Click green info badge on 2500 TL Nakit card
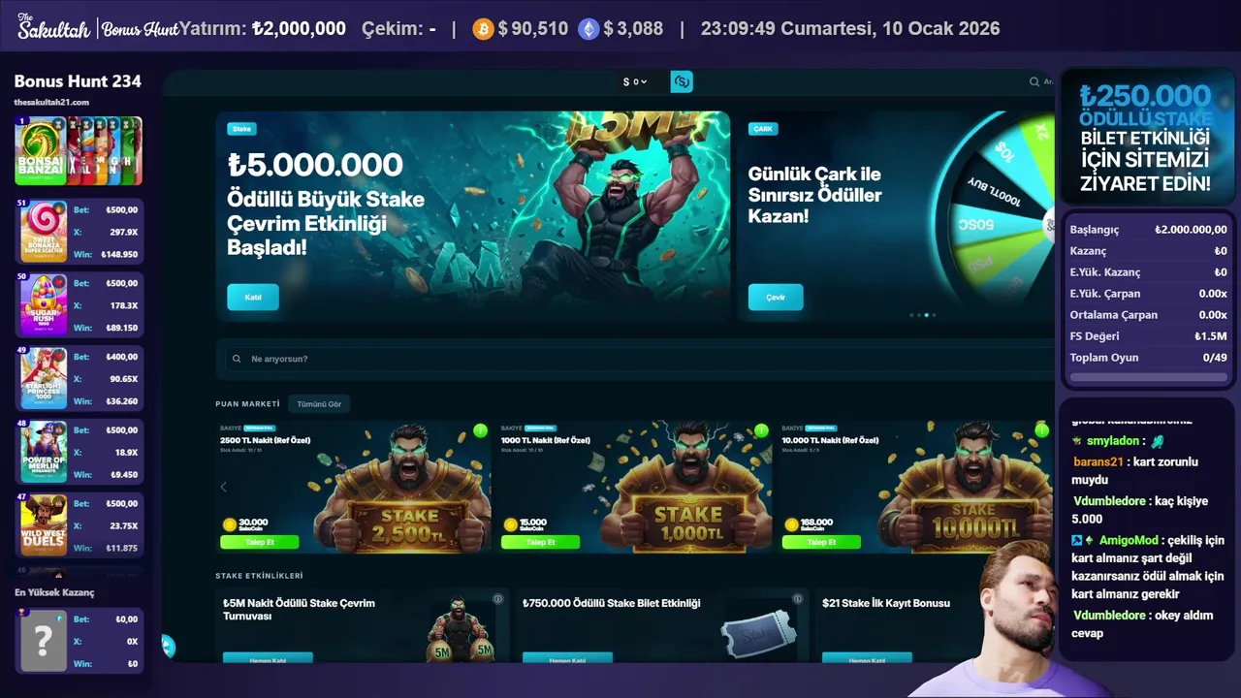The height and width of the screenshot is (698, 1241). click(x=480, y=430)
